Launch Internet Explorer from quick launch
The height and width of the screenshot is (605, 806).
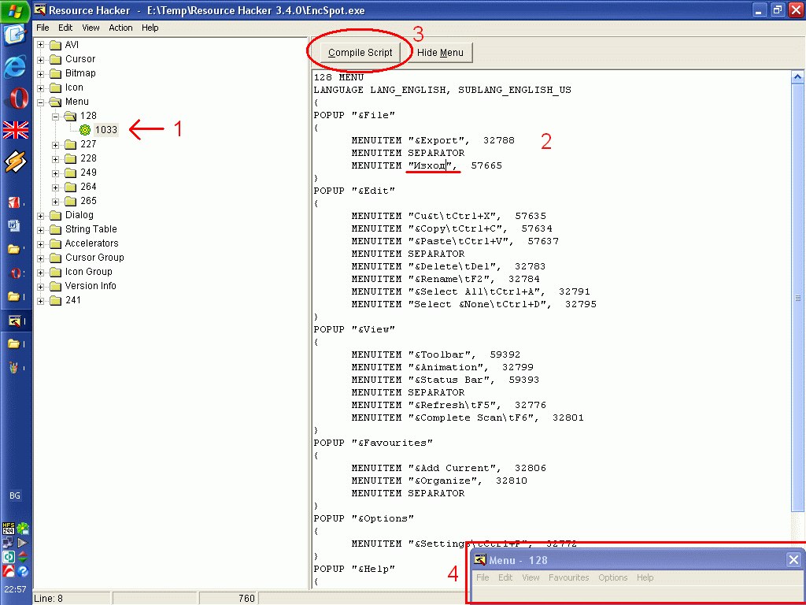(x=16, y=67)
